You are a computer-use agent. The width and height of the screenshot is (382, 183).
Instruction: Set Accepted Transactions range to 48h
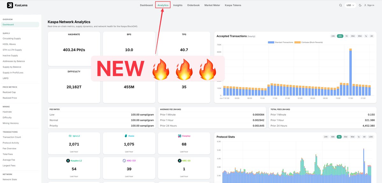coord(340,36)
